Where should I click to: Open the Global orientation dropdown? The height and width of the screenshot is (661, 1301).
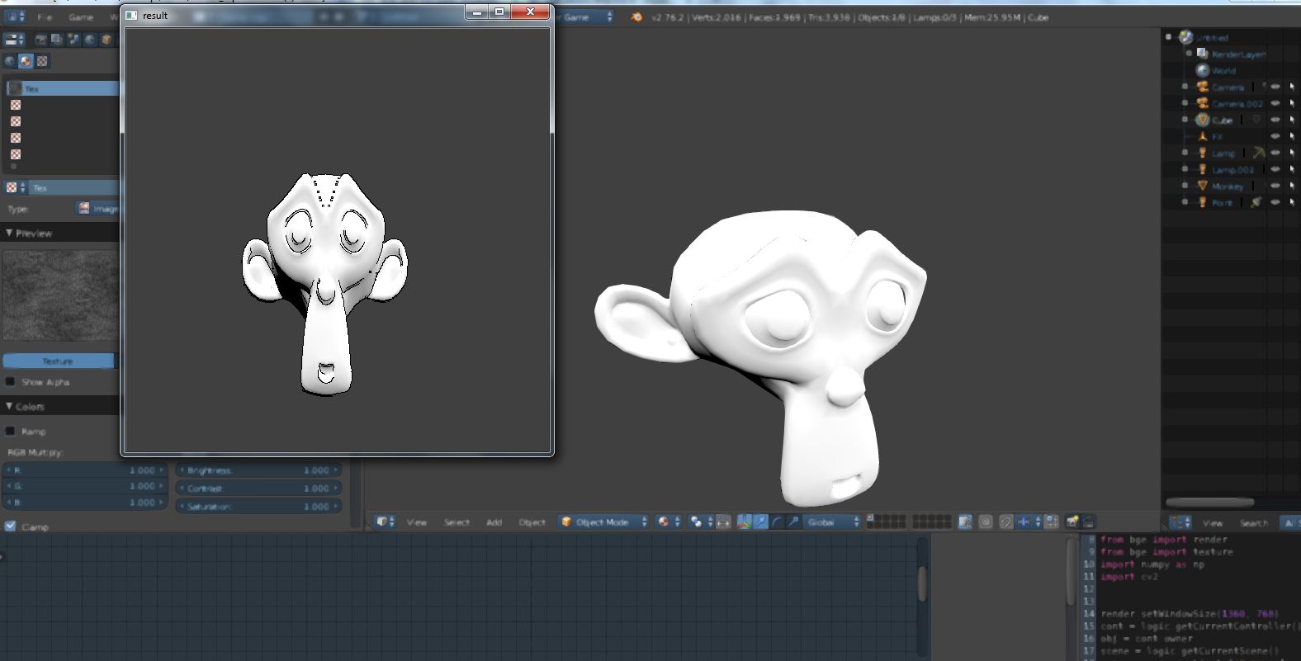coord(831,522)
